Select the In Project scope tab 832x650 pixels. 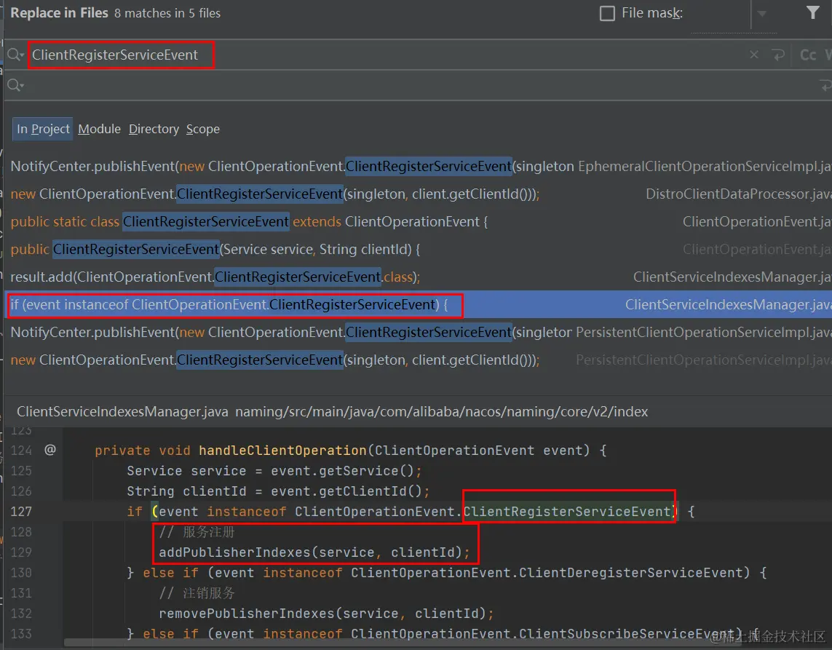[43, 129]
